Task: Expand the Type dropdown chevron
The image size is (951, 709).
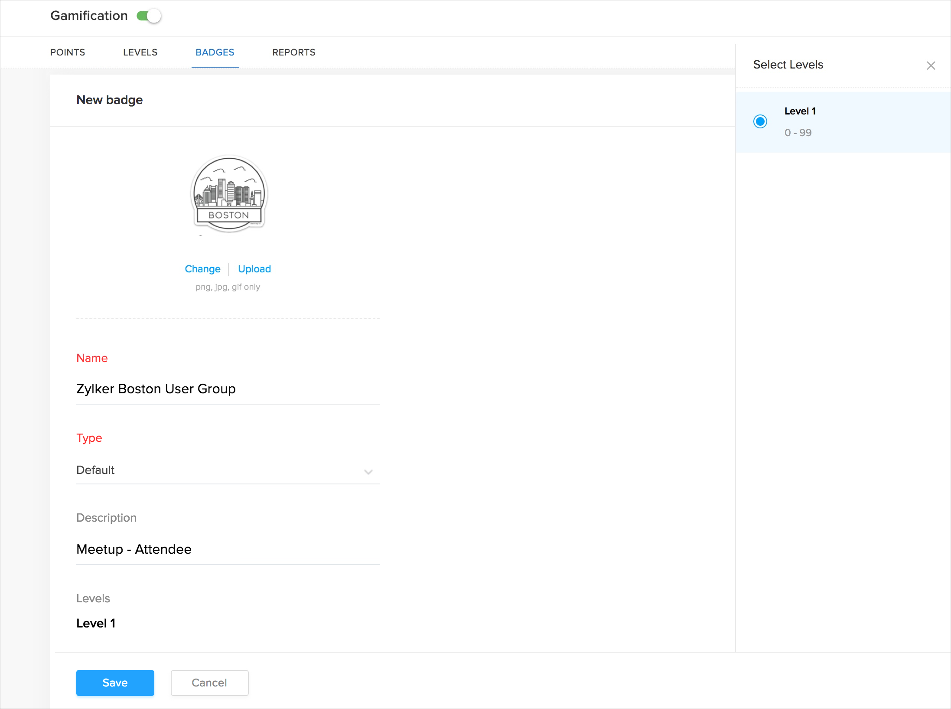Action: click(x=368, y=472)
